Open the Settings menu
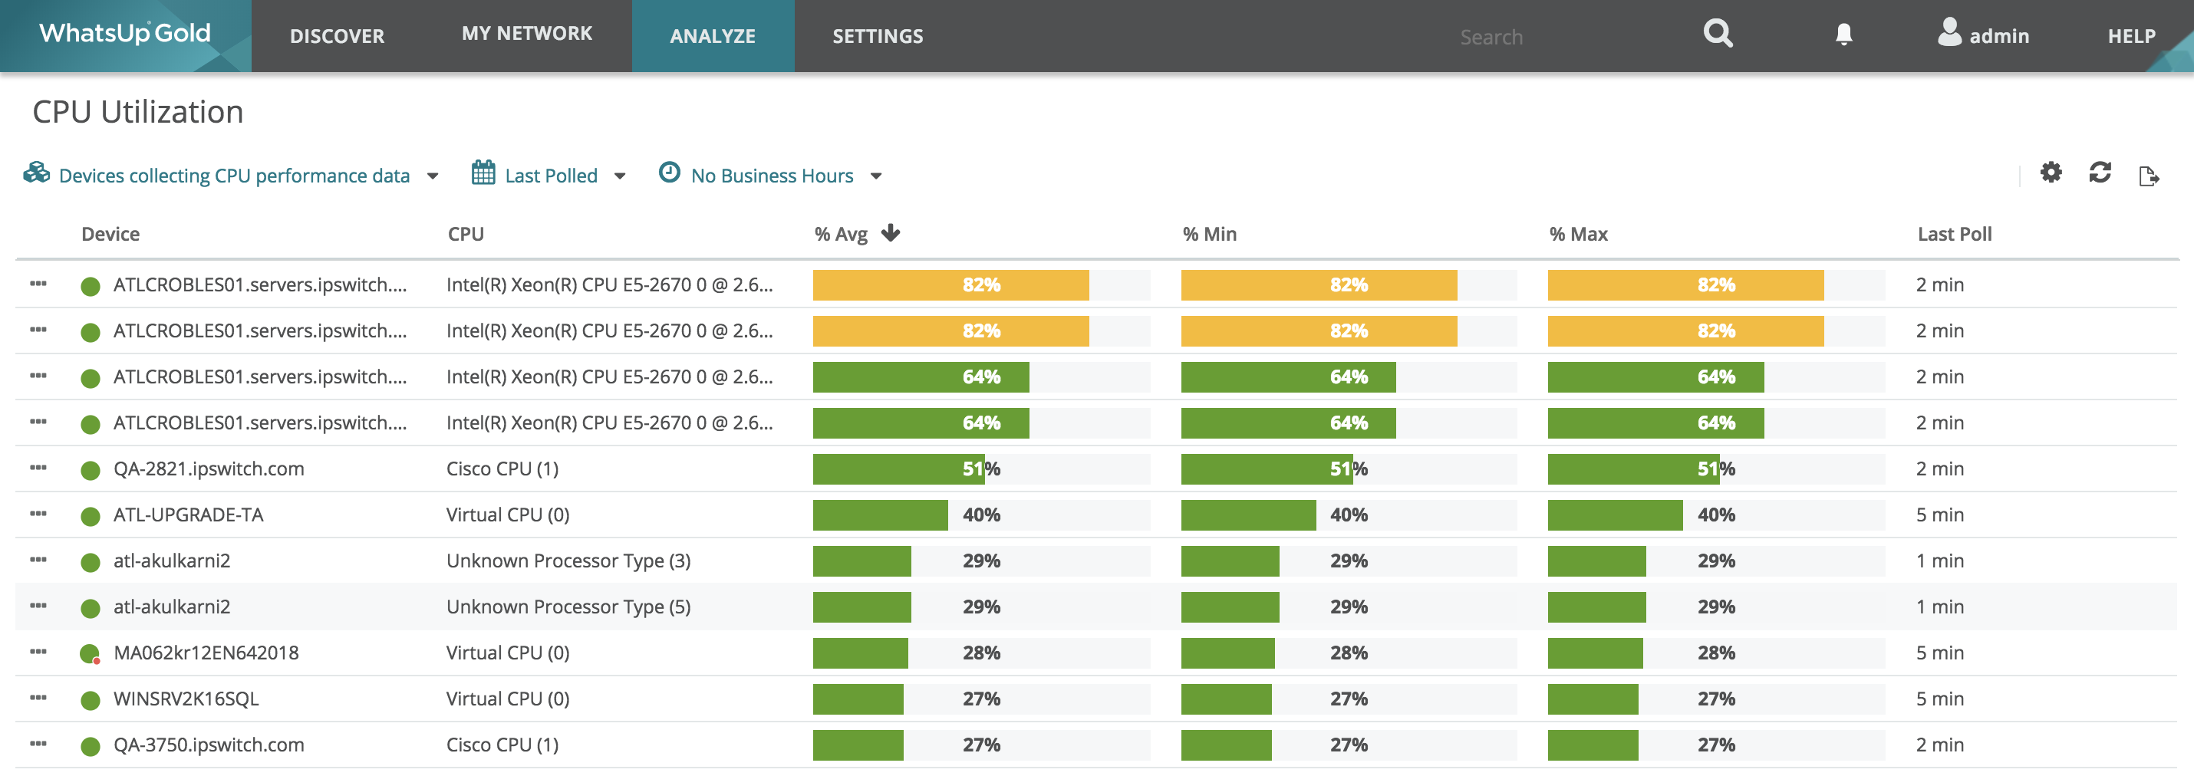2194x776 pixels. pyautogui.click(x=878, y=36)
